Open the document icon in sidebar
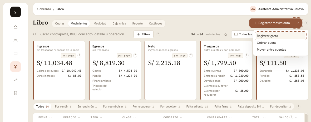Viewport: 311px width, 122px height. pyautogui.click(x=16, y=93)
